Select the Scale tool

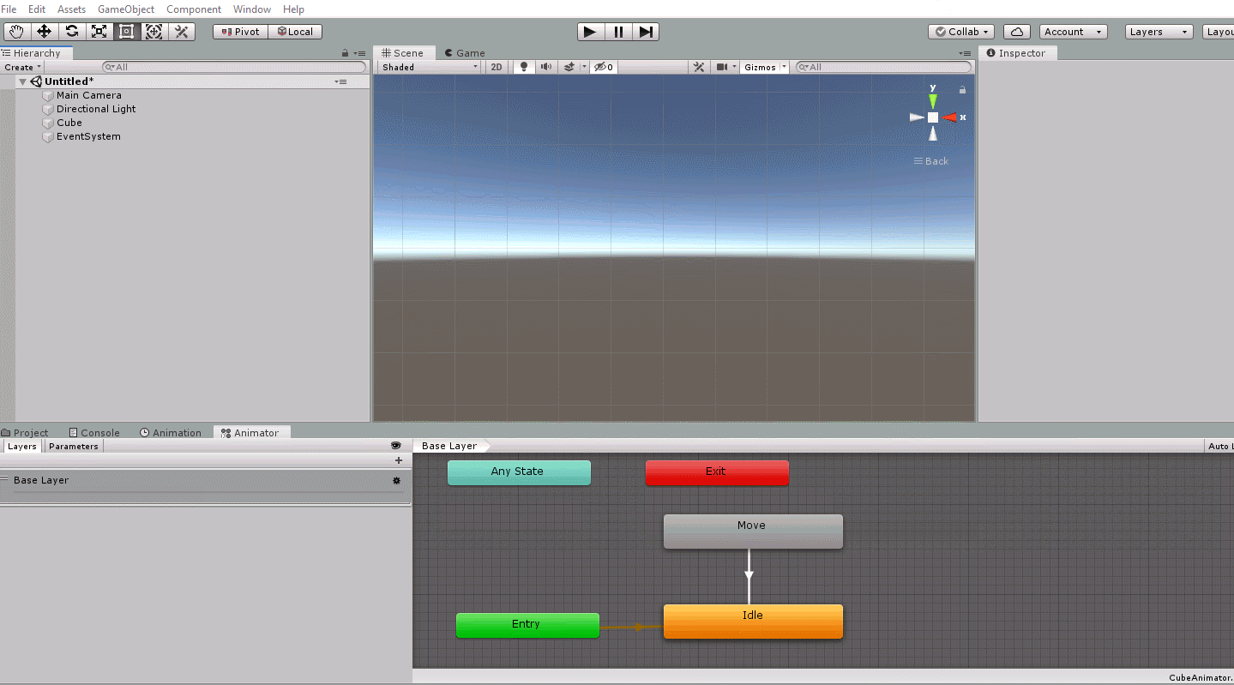click(99, 32)
